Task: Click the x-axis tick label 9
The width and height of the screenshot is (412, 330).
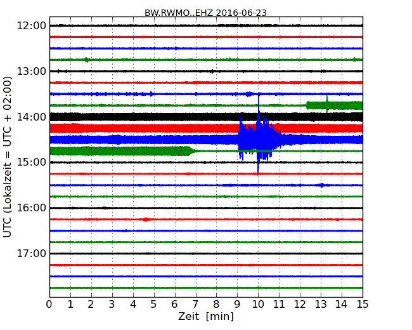Action: 237,305
